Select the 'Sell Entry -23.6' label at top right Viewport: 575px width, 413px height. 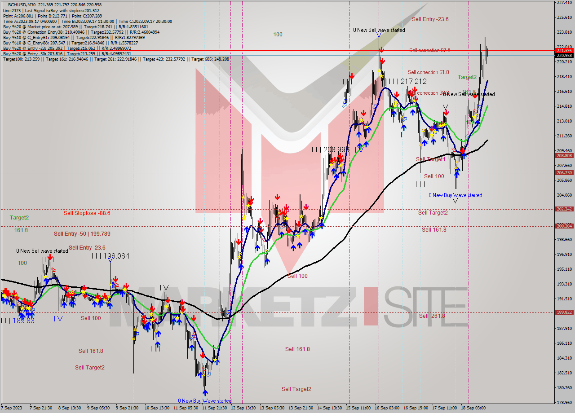[x=430, y=19]
